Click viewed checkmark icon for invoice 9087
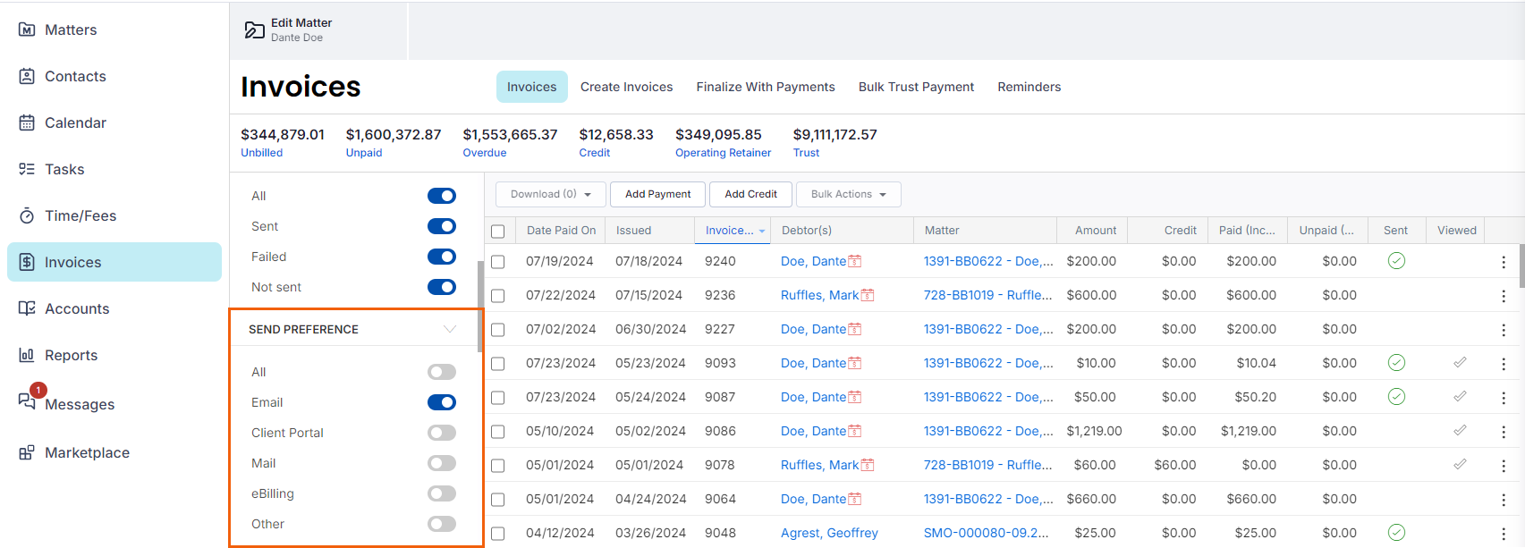1525x548 pixels. tap(1460, 396)
